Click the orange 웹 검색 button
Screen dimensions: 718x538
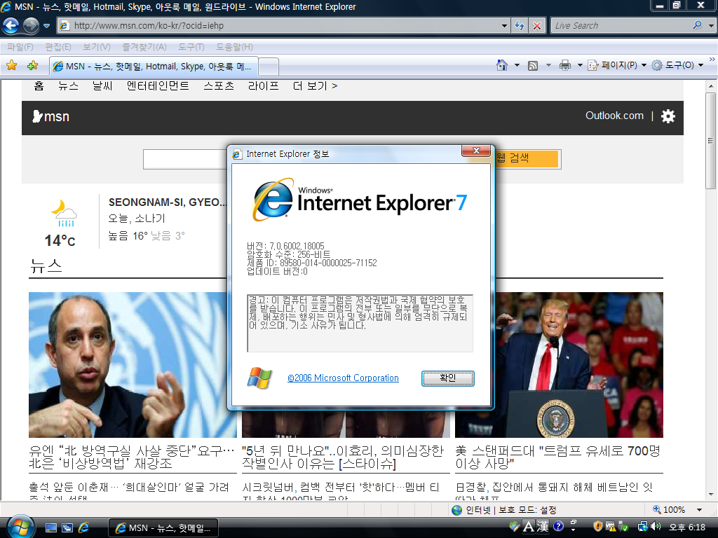click(527, 158)
